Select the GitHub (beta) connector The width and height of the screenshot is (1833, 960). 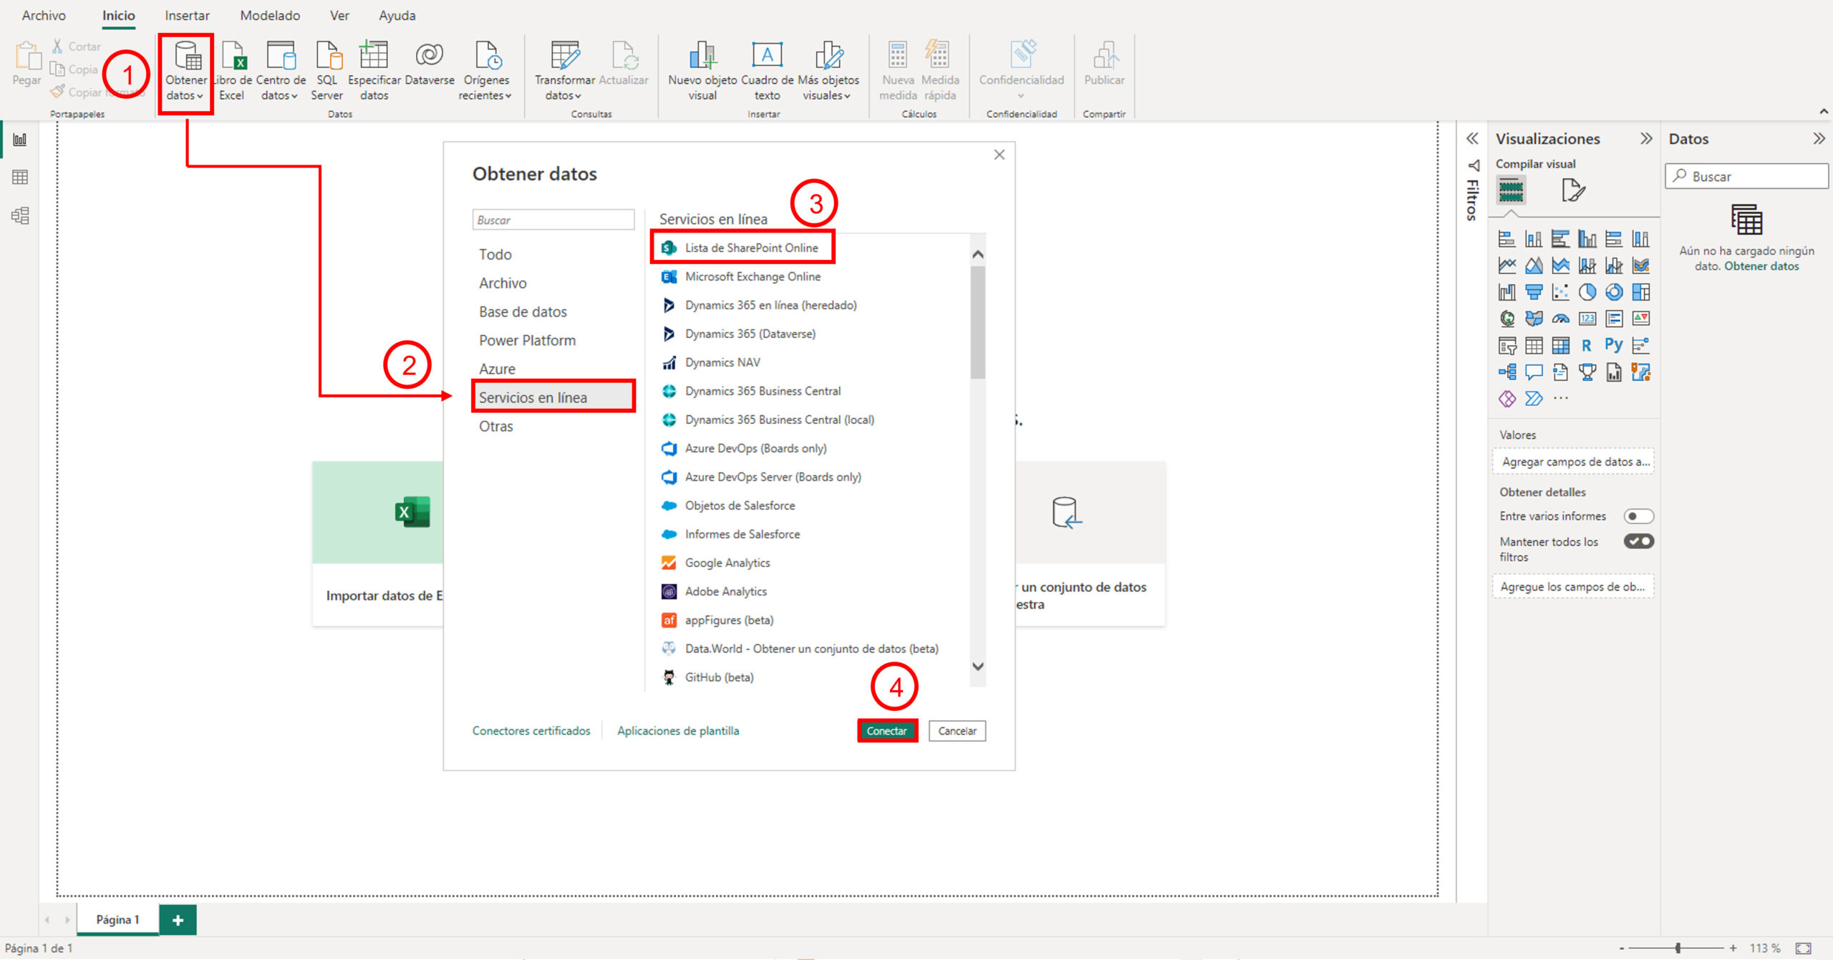pos(707,677)
